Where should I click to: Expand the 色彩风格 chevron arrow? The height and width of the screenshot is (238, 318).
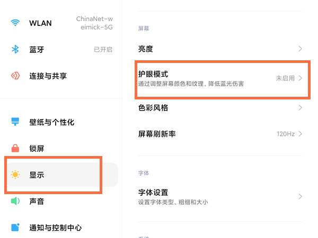tap(301, 107)
